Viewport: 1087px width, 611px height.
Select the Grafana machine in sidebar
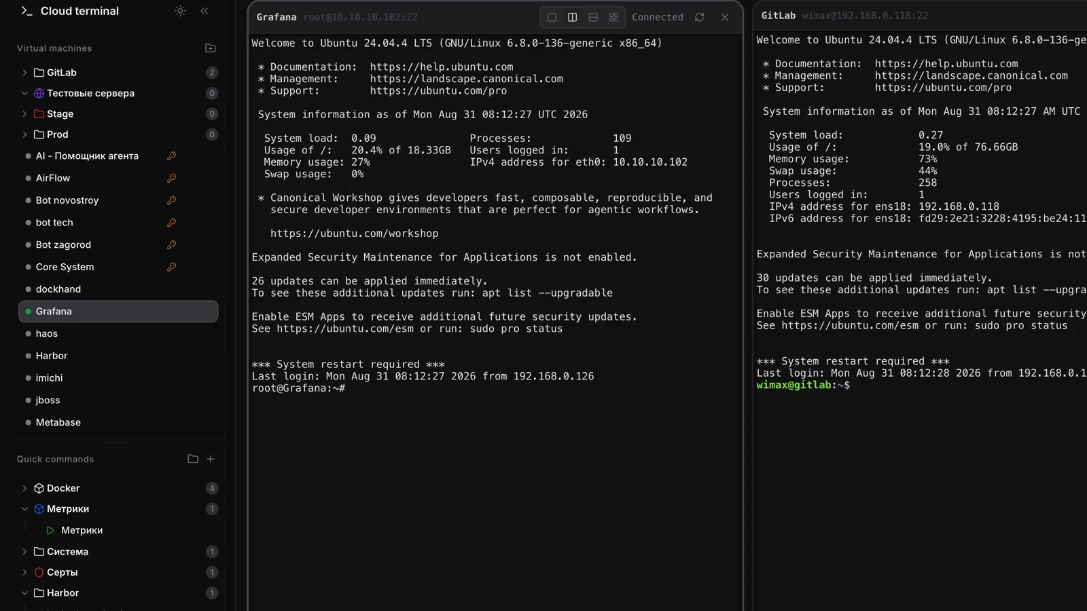118,311
